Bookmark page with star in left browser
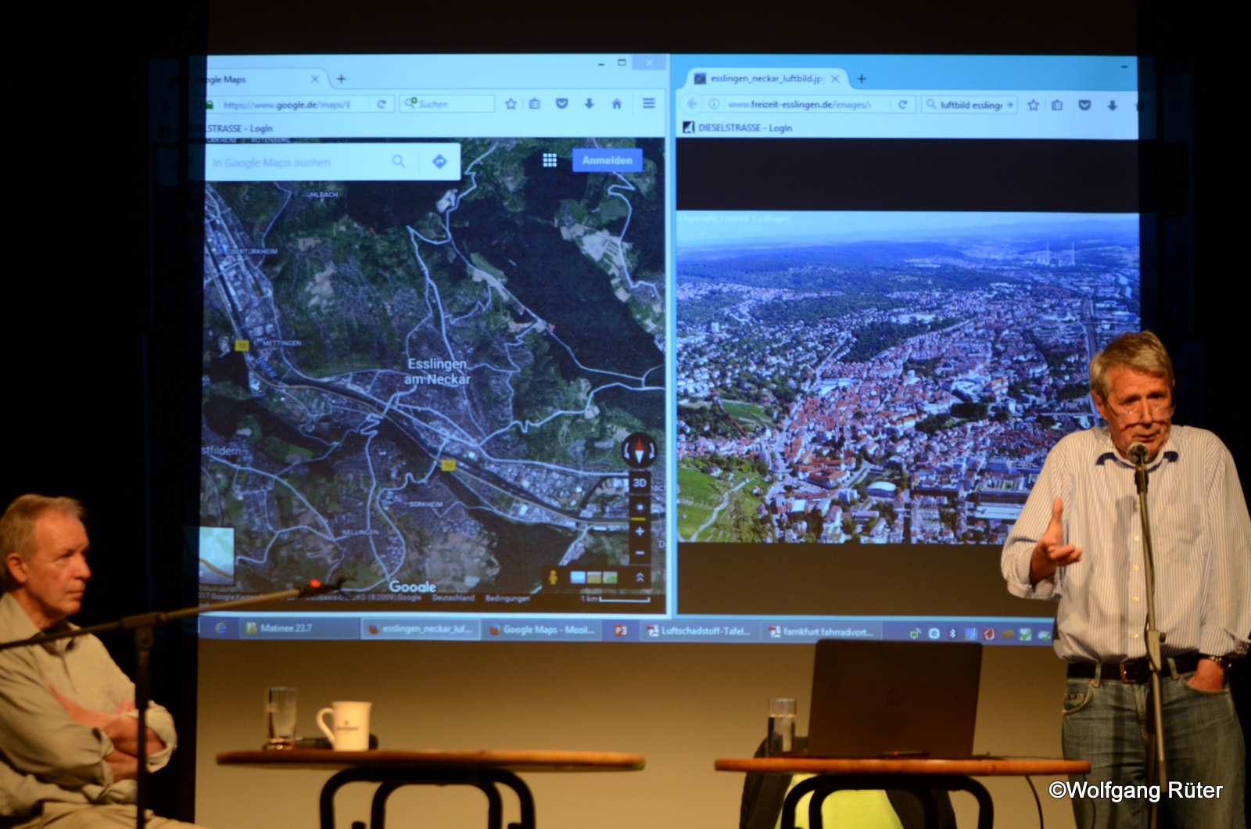The height and width of the screenshot is (829, 1251). point(511,103)
